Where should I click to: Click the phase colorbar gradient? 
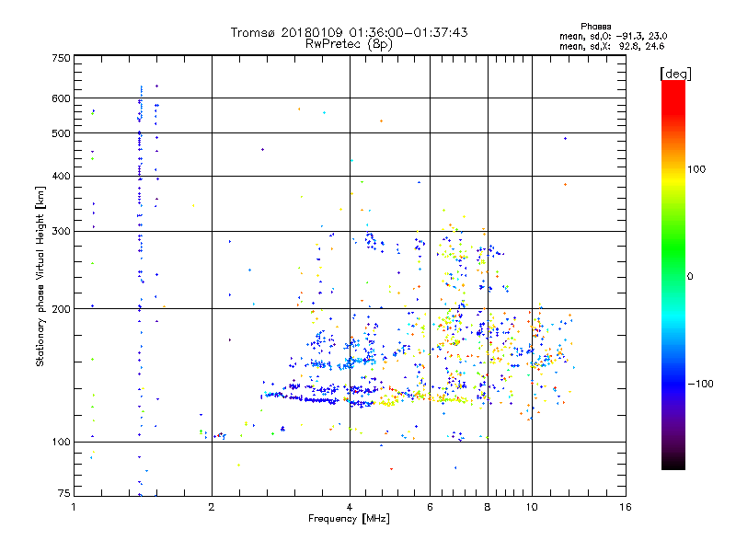673,274
